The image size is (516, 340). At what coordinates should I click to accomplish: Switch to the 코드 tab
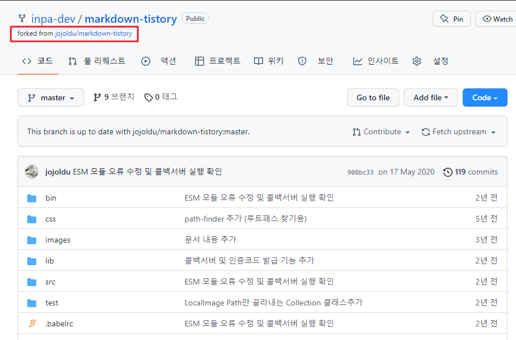click(38, 61)
